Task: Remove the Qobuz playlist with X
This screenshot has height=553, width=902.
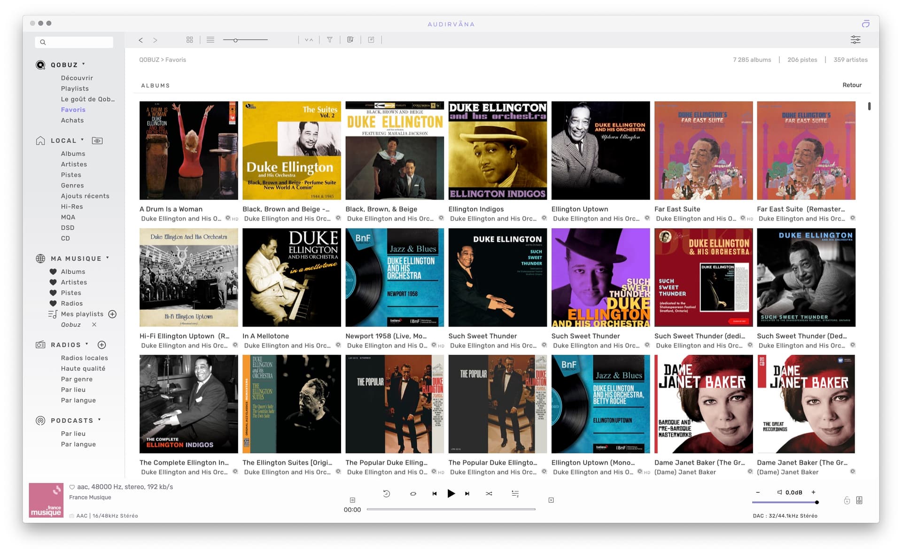Action: click(94, 325)
